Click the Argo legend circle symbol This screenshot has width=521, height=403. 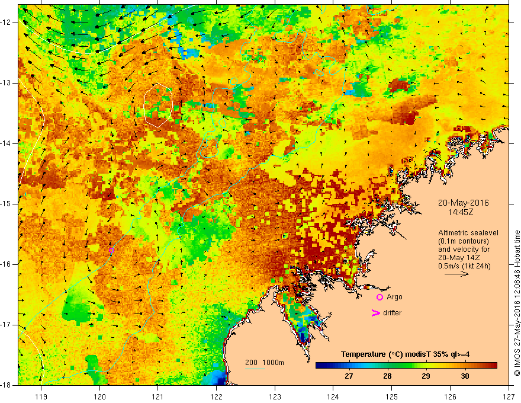[380, 298]
